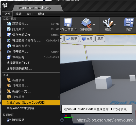The image size is (136, 125).
Task: Click the 验证数据 text label
Action: pos(20,120)
